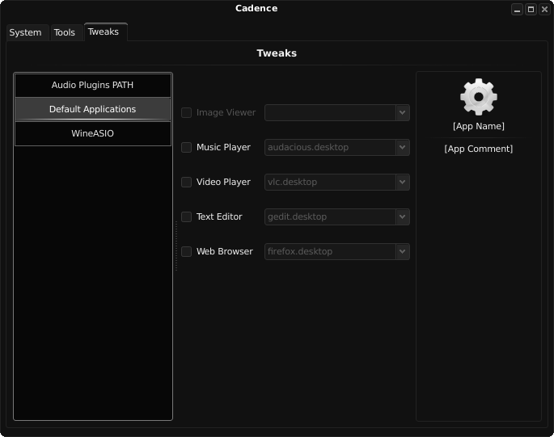The image size is (554, 437).
Task: Enable the Music Player checkbox
Action: (x=186, y=147)
